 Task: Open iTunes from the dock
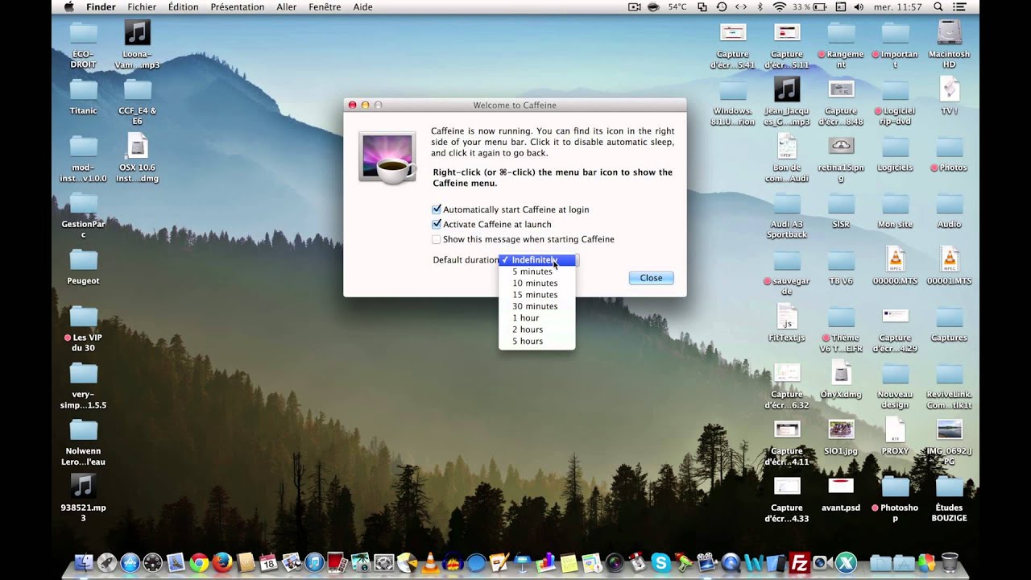(313, 562)
